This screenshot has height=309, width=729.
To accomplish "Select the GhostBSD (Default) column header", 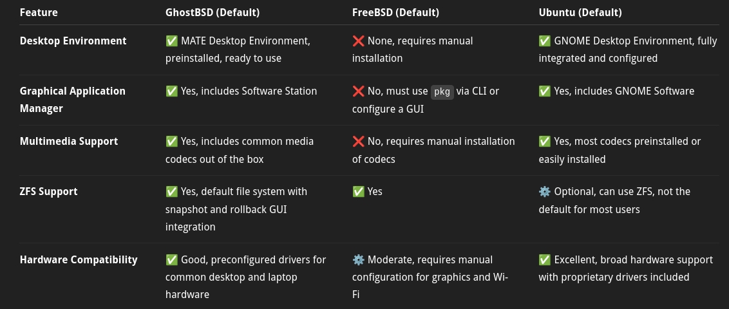I will tap(213, 12).
